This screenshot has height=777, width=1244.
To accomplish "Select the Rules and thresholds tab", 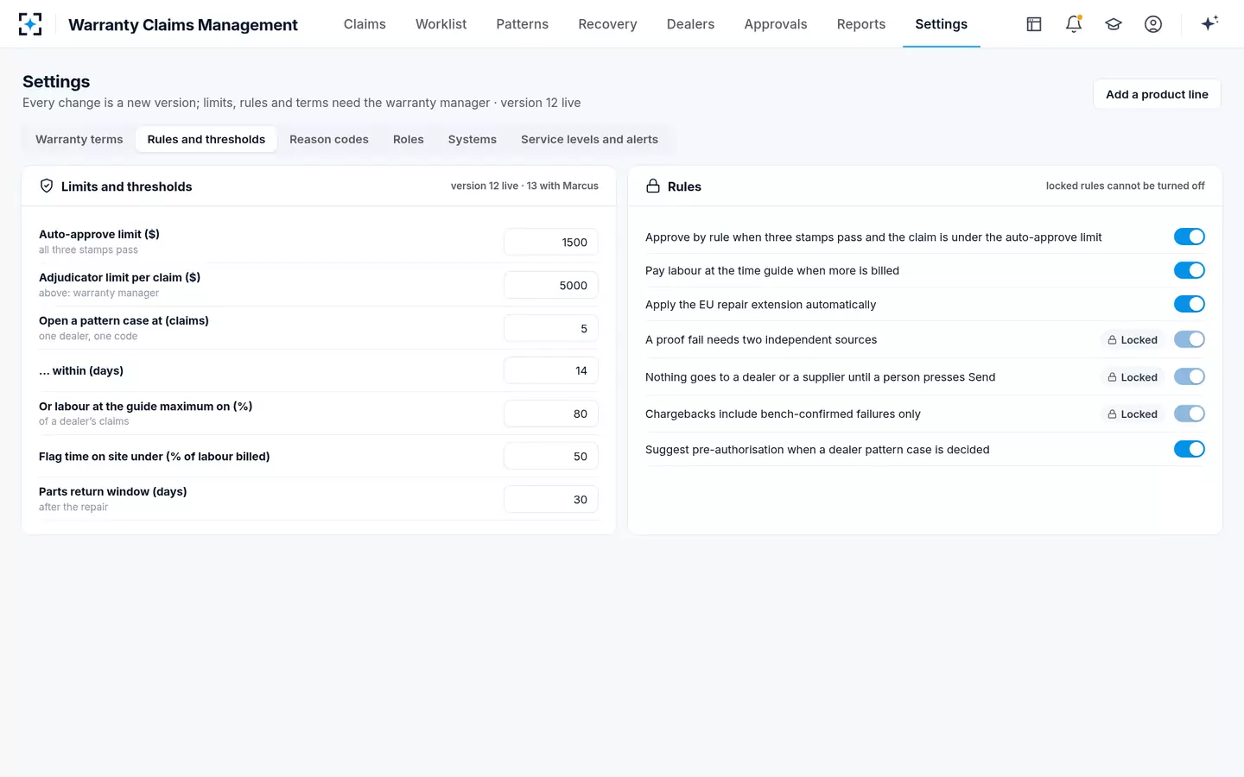I will click(206, 139).
